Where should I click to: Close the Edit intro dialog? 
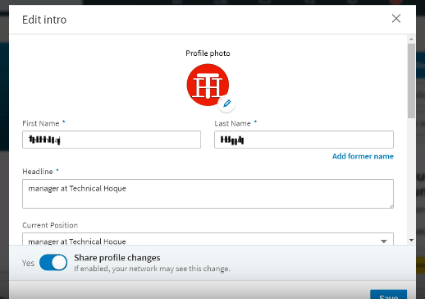coord(396,19)
